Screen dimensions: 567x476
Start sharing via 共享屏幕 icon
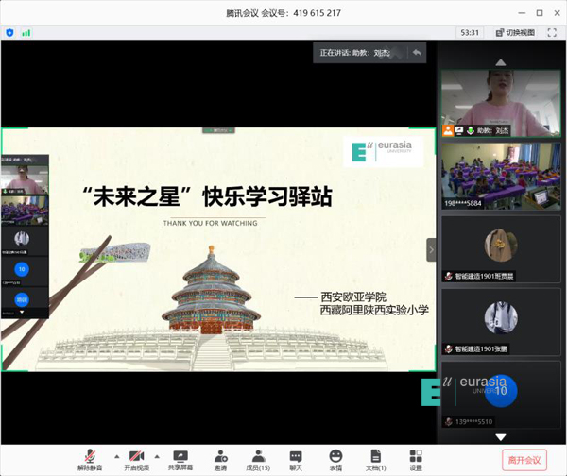click(180, 459)
